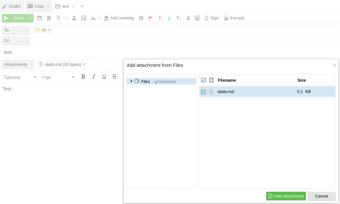Click the Sign certificate icon
The image size is (340, 204).
[211, 18]
